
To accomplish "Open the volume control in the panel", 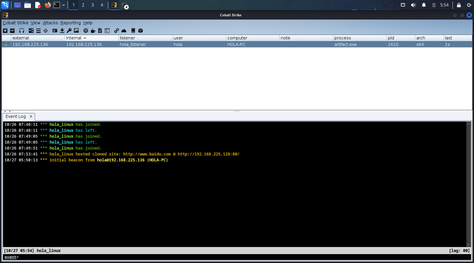I will point(413,5).
